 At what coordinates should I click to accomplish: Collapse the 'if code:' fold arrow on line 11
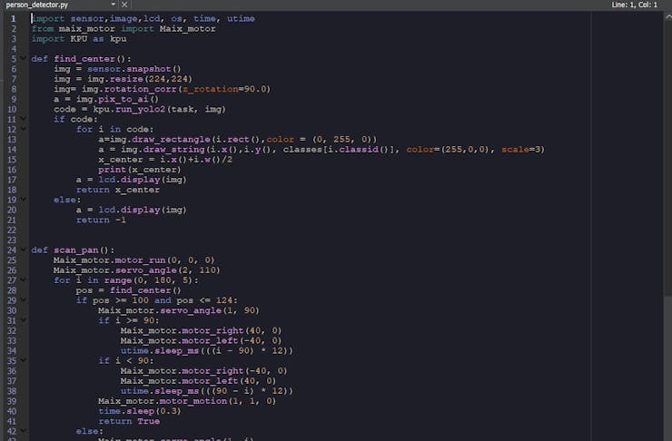[24, 119]
